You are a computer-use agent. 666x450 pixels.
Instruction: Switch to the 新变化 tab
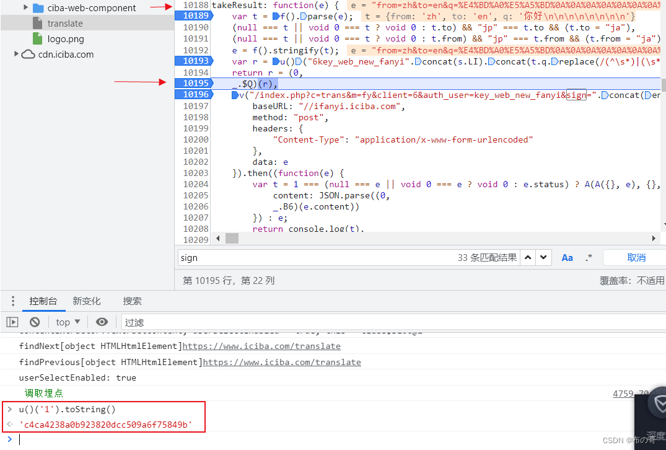[86, 301]
